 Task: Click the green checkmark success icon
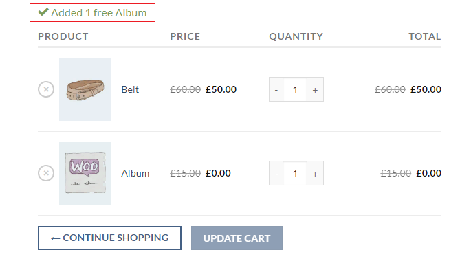click(x=43, y=12)
